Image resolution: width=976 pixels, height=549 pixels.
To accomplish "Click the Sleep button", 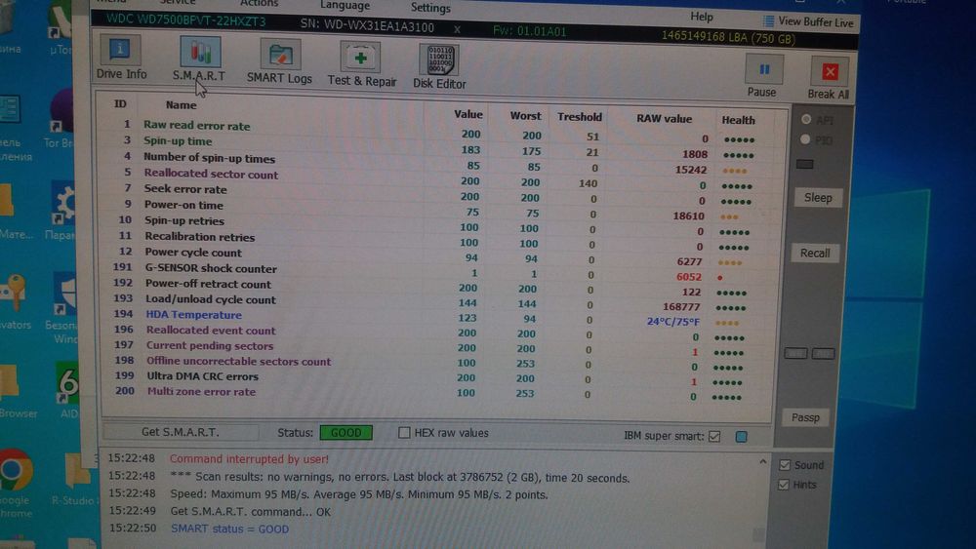I will tap(818, 198).
